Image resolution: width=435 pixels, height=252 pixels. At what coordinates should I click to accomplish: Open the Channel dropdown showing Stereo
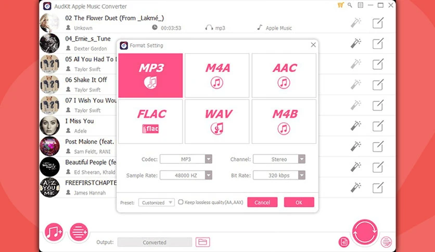coord(279,159)
